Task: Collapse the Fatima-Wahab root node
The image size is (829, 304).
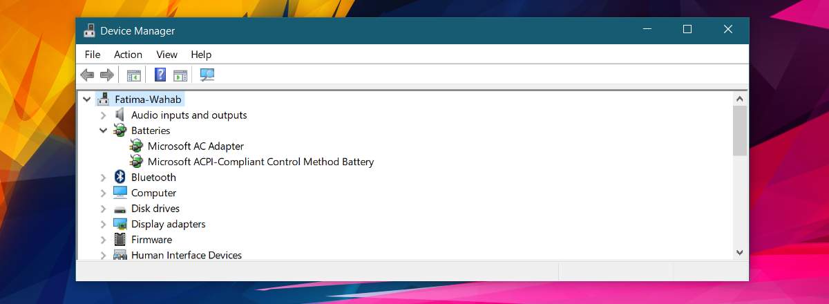Action: pos(86,99)
